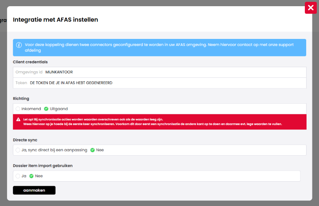Click the Richting heading
The width and height of the screenshot is (319, 206).
21,99
